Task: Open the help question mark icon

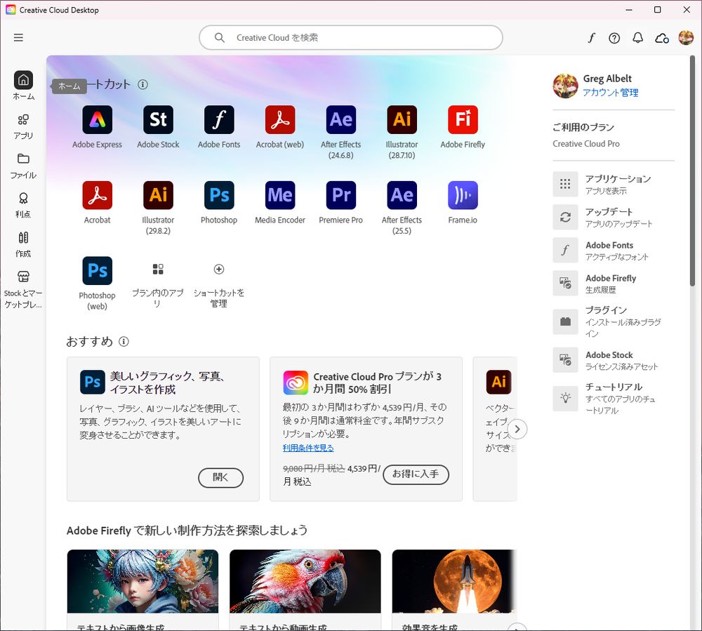Action: pyautogui.click(x=614, y=38)
